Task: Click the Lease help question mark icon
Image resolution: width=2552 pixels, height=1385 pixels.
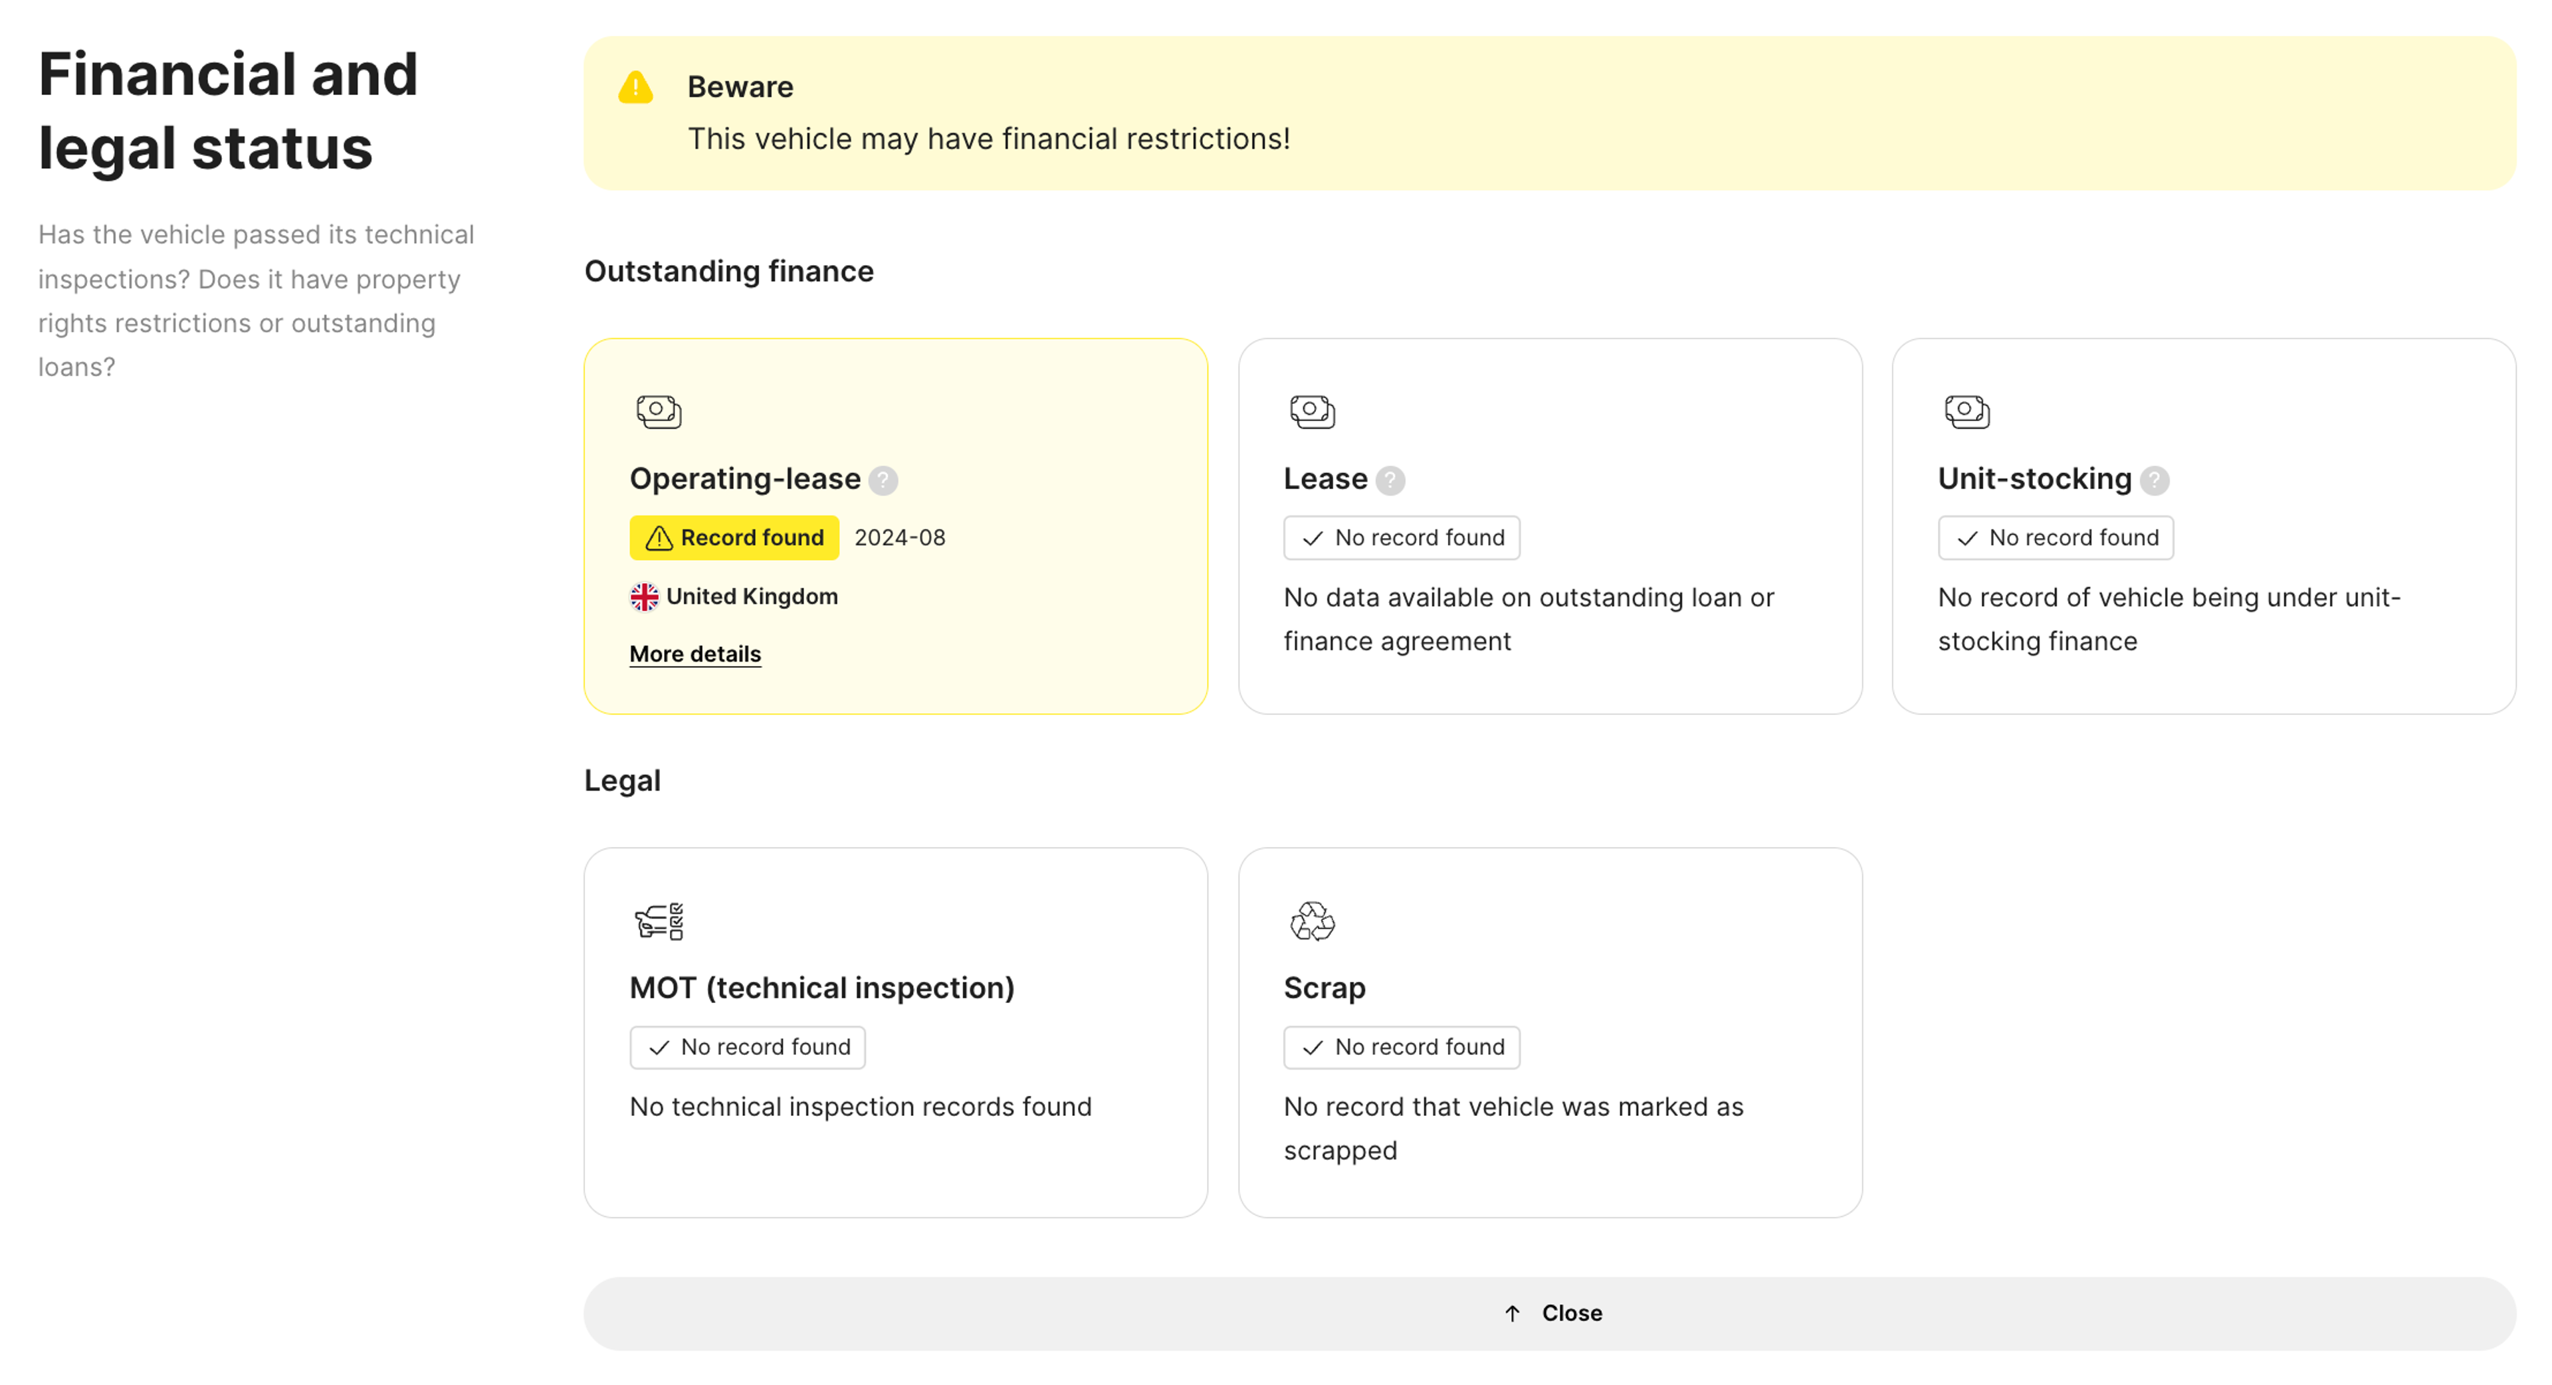Action: pyautogui.click(x=1390, y=480)
